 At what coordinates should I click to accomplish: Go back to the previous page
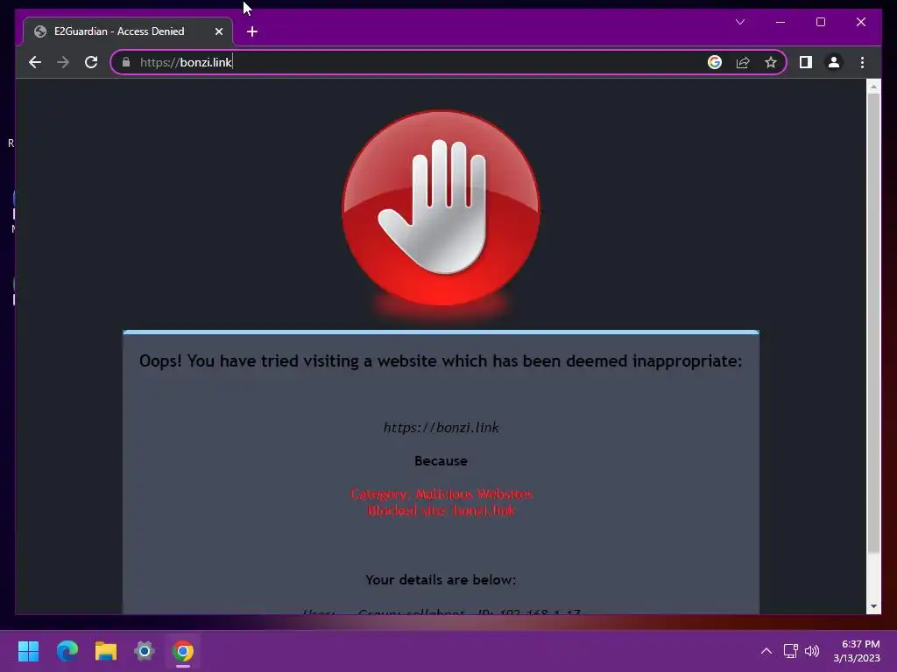coord(35,62)
